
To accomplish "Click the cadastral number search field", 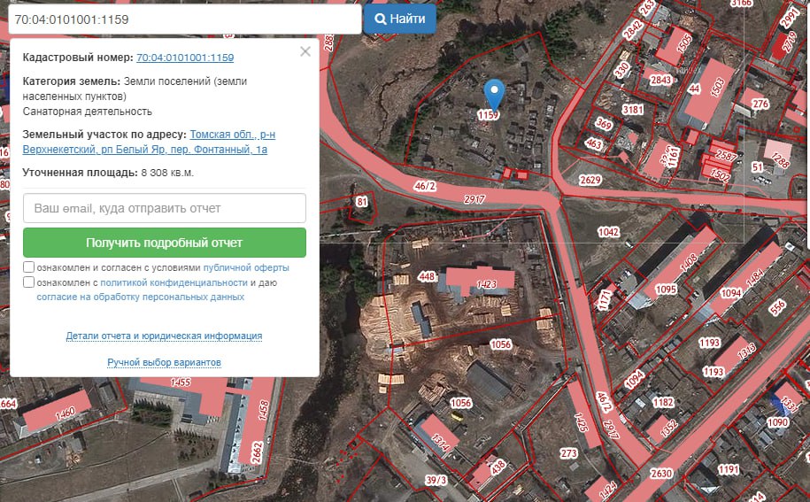I will pos(184,19).
